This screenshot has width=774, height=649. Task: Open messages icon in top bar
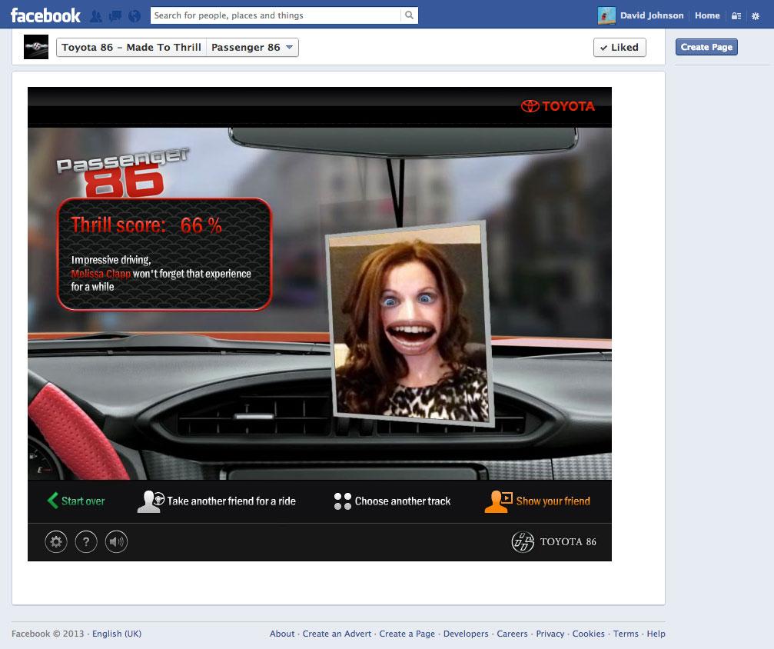point(115,16)
